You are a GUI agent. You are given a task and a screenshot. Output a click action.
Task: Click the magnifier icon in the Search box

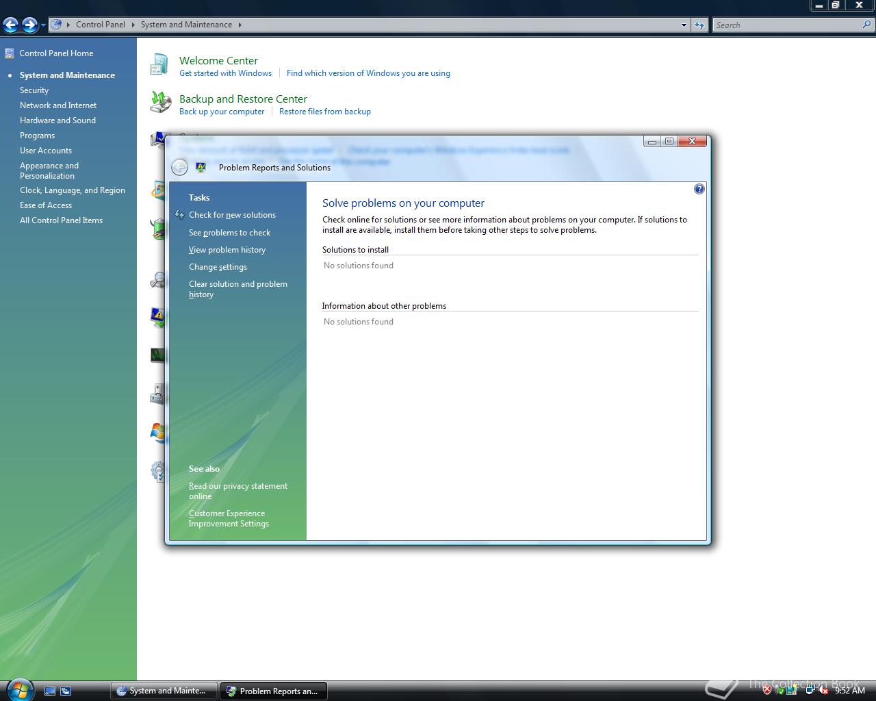(867, 25)
